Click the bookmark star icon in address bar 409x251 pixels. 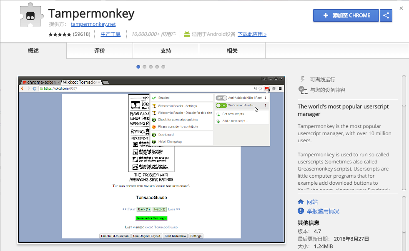pyautogui.click(x=260, y=88)
